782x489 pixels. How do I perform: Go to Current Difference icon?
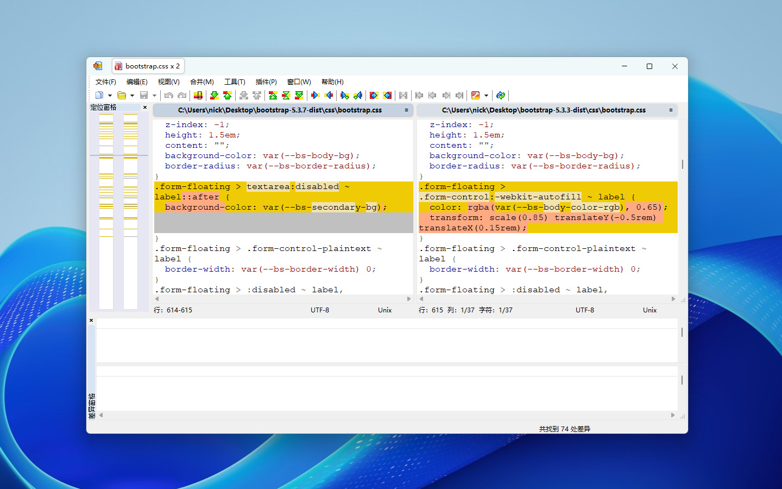click(x=286, y=96)
